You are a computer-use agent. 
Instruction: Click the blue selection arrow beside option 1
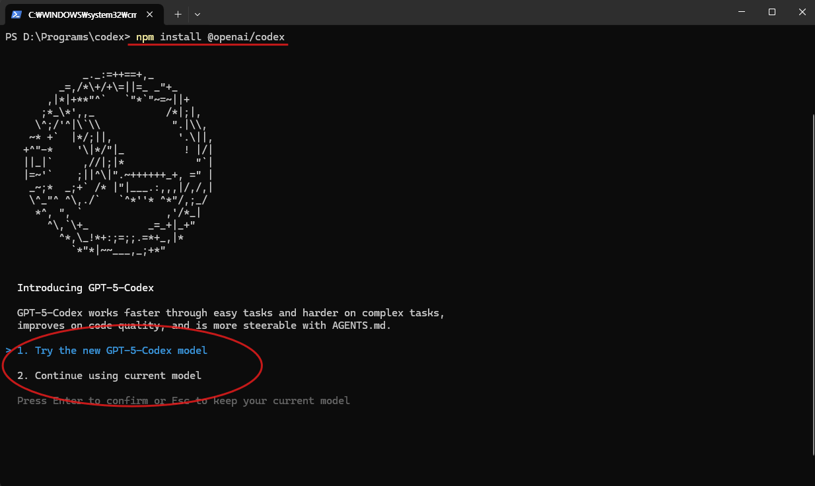[8, 351]
